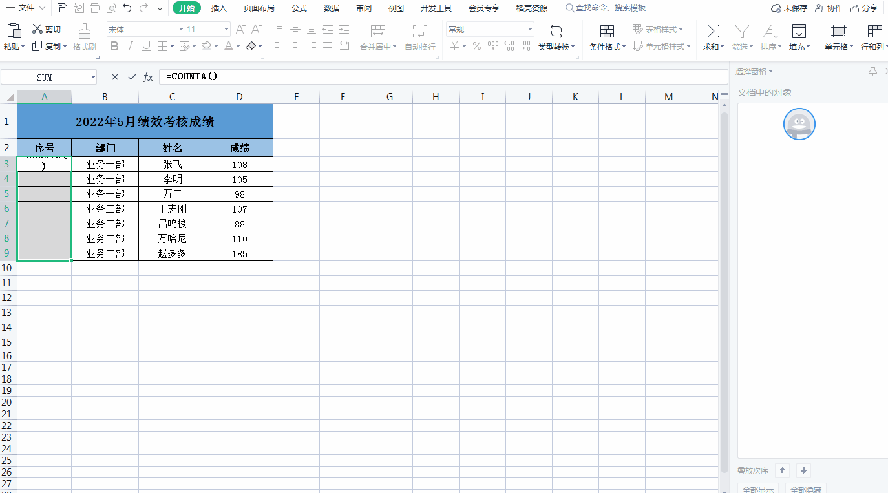This screenshot has height=493, width=888.
Task: Click the Increase font size A+ icon
Action: [x=240, y=29]
